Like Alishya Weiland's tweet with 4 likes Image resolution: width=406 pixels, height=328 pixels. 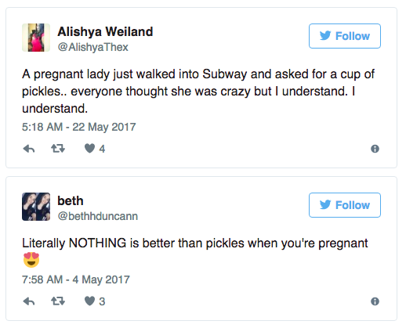(x=89, y=148)
